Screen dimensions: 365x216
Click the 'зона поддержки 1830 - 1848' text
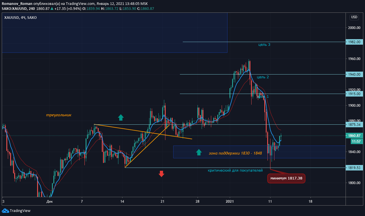pyautogui.click(x=235, y=153)
